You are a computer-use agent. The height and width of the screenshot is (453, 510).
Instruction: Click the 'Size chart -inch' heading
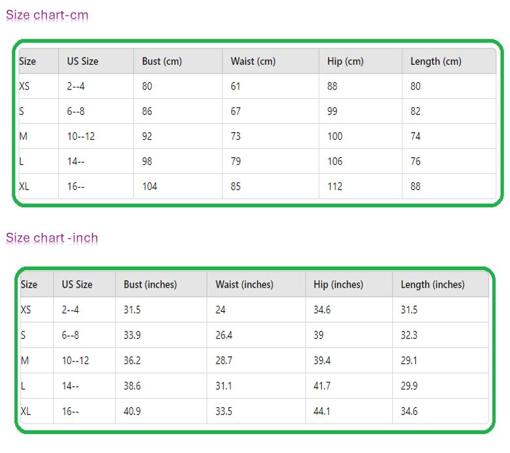coord(52,238)
